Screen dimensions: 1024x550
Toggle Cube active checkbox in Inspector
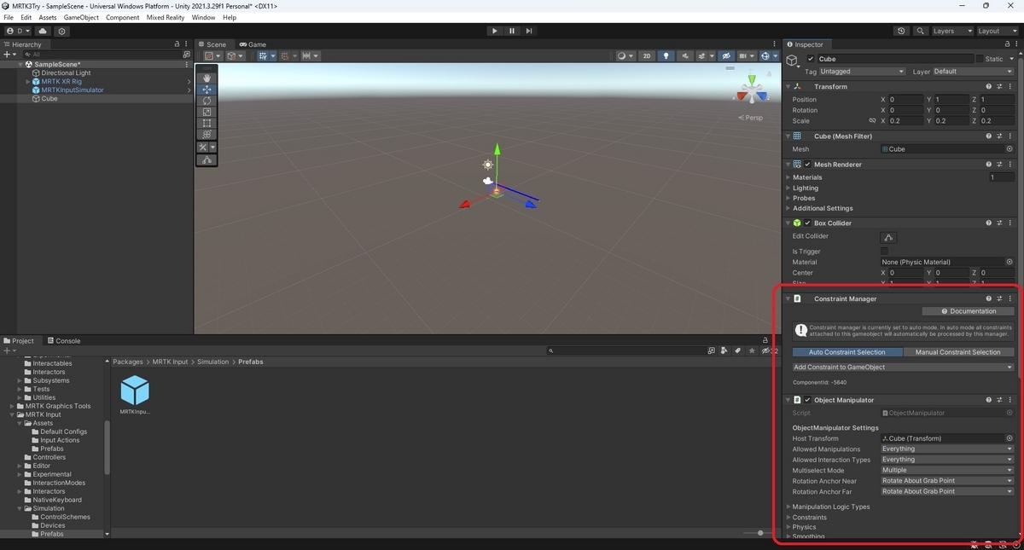(x=811, y=59)
